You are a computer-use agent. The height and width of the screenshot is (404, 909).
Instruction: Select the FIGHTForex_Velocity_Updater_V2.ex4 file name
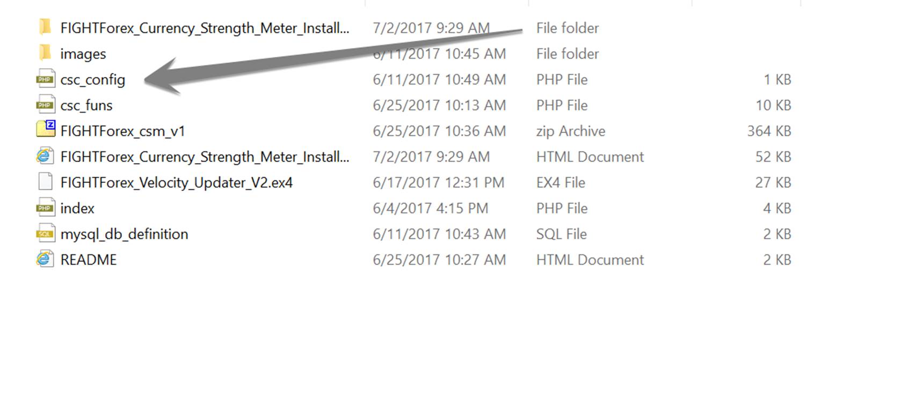point(177,183)
